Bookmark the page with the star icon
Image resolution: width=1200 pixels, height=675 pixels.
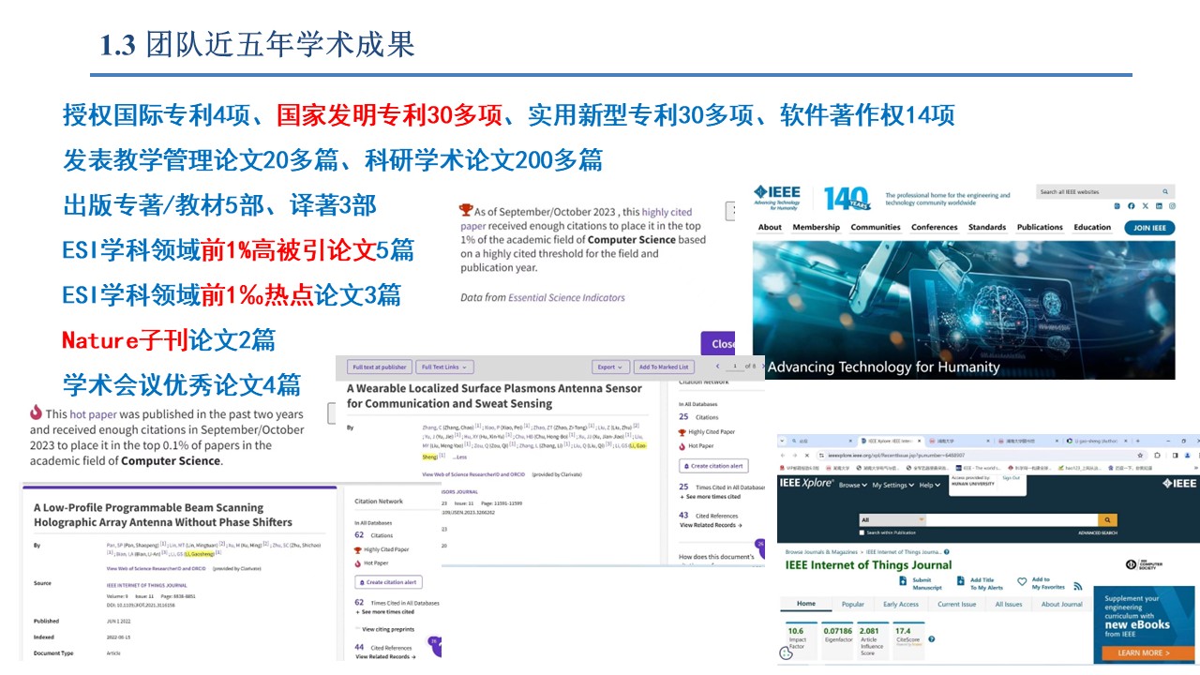(1137, 455)
